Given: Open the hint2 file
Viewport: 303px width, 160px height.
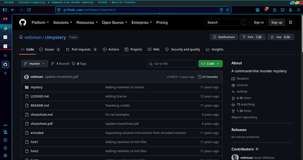Looking at the screenshot, I should click(x=34, y=151).
